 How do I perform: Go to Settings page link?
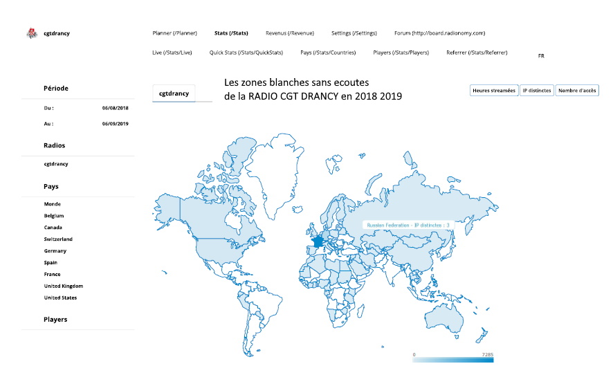(354, 33)
